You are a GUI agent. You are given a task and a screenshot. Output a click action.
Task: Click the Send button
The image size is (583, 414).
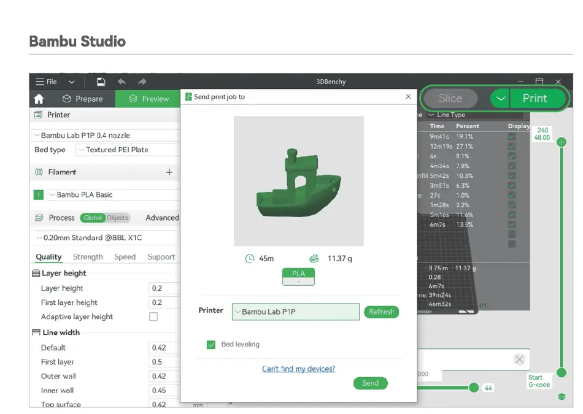click(x=370, y=383)
